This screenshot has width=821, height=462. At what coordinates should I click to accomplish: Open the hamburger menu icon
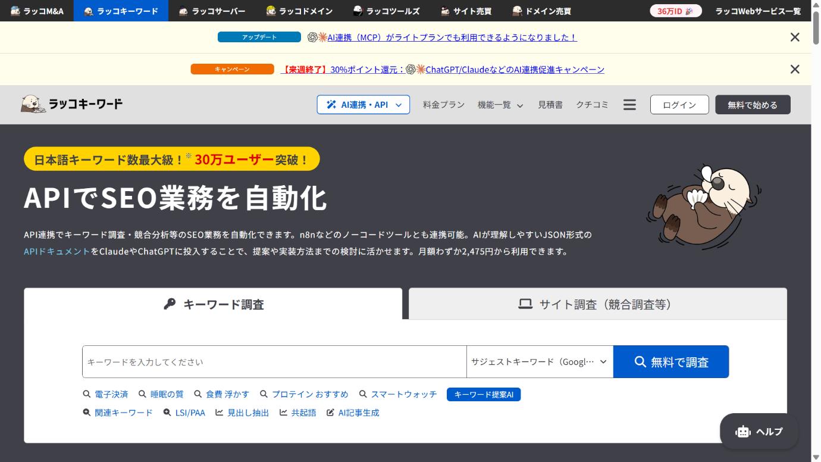pos(629,105)
